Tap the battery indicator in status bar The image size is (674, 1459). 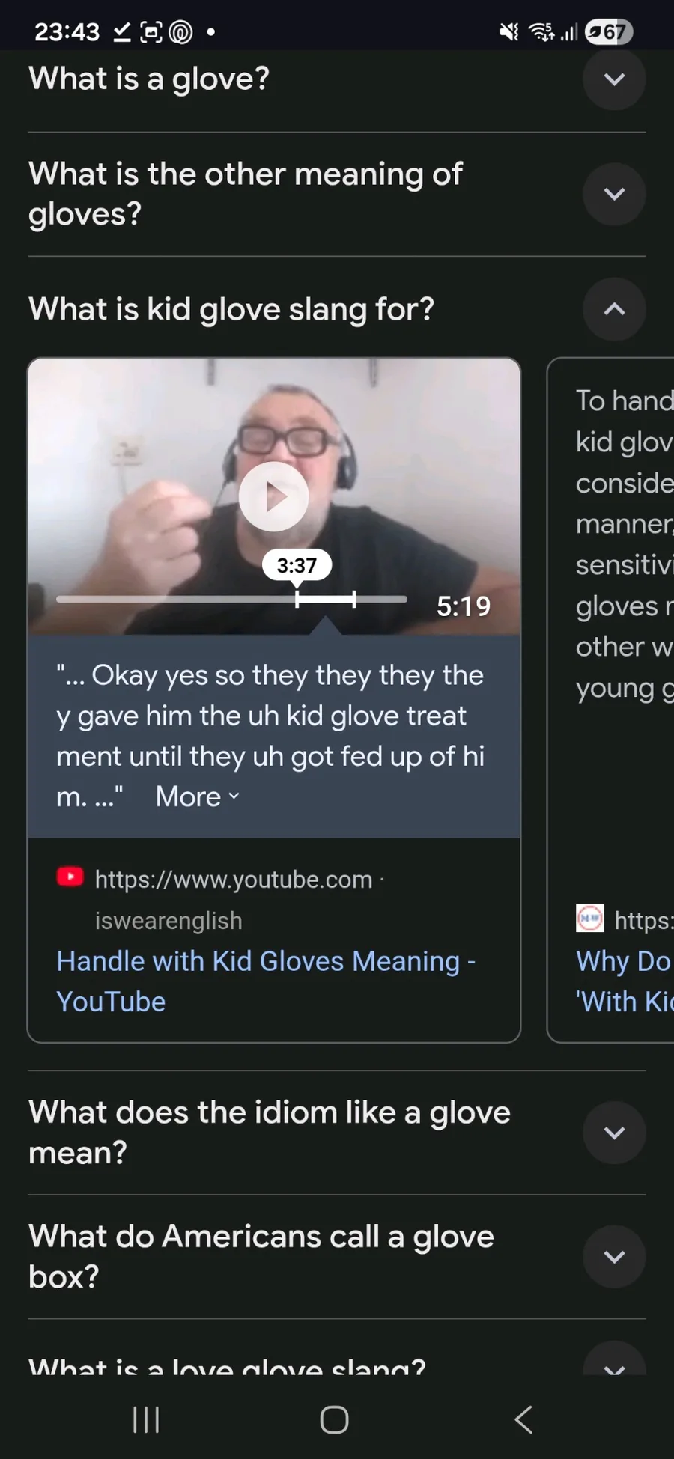point(609,31)
